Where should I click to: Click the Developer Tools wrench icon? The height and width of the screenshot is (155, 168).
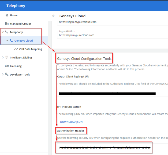pos(7,75)
